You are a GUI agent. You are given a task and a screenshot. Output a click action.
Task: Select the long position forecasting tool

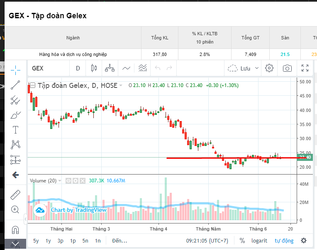(15, 160)
